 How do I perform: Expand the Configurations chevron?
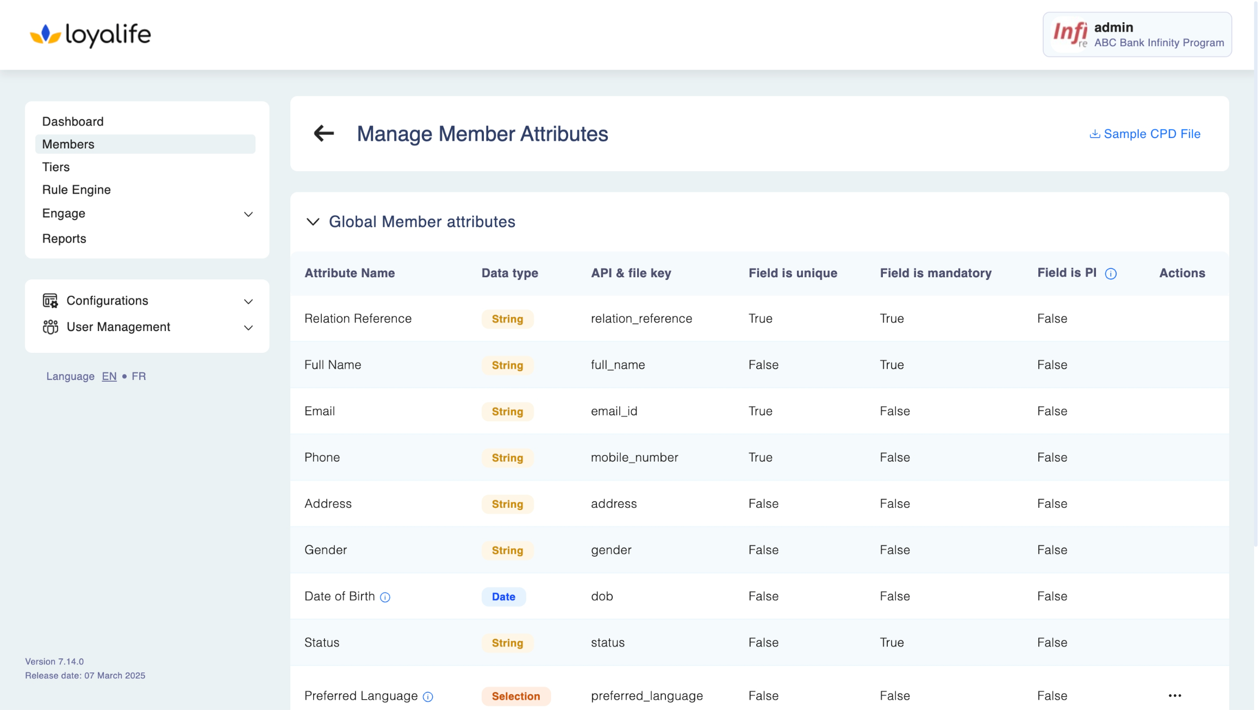coord(248,301)
